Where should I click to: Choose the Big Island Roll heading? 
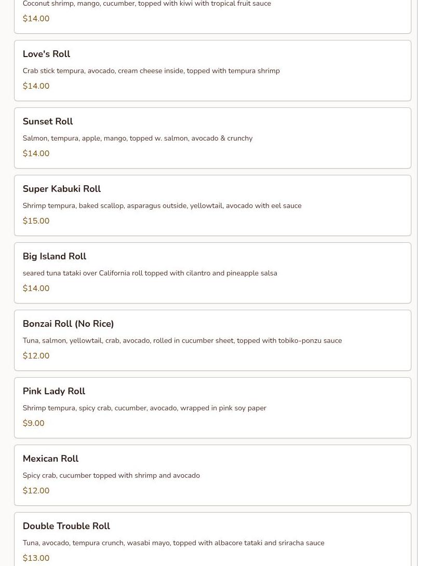click(54, 256)
